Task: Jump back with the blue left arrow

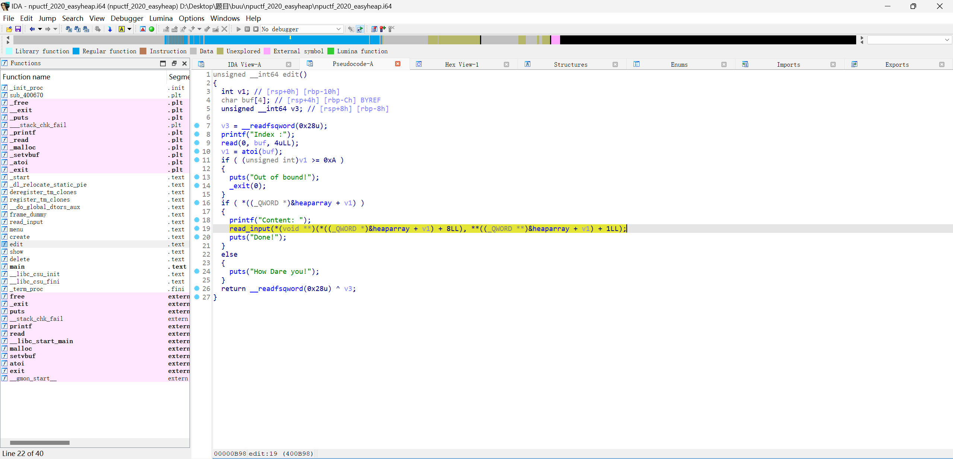Action: [32, 29]
